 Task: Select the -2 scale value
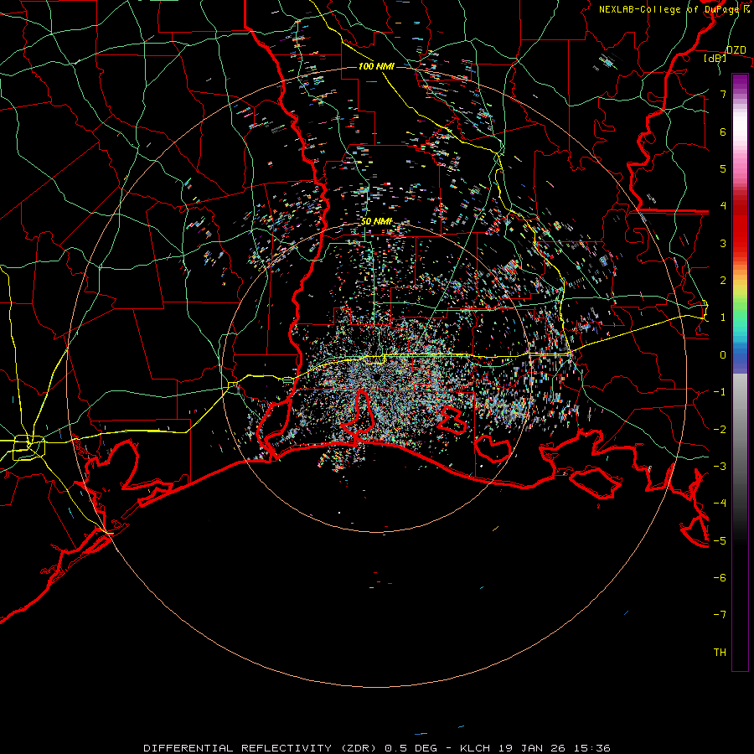pos(720,430)
